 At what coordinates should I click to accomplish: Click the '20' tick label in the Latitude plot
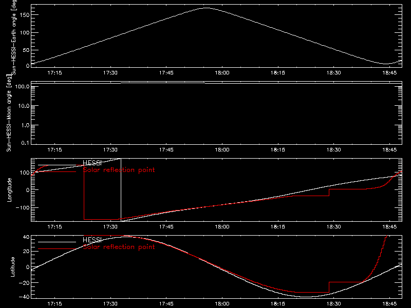coord(26,252)
